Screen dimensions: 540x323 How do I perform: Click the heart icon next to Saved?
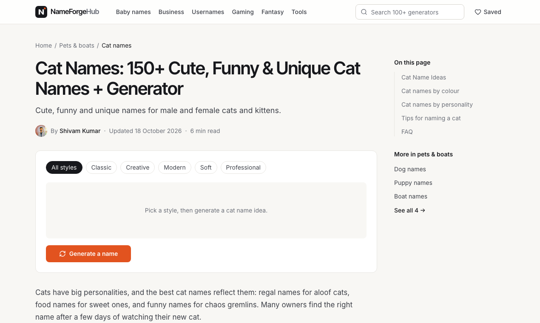pos(478,12)
